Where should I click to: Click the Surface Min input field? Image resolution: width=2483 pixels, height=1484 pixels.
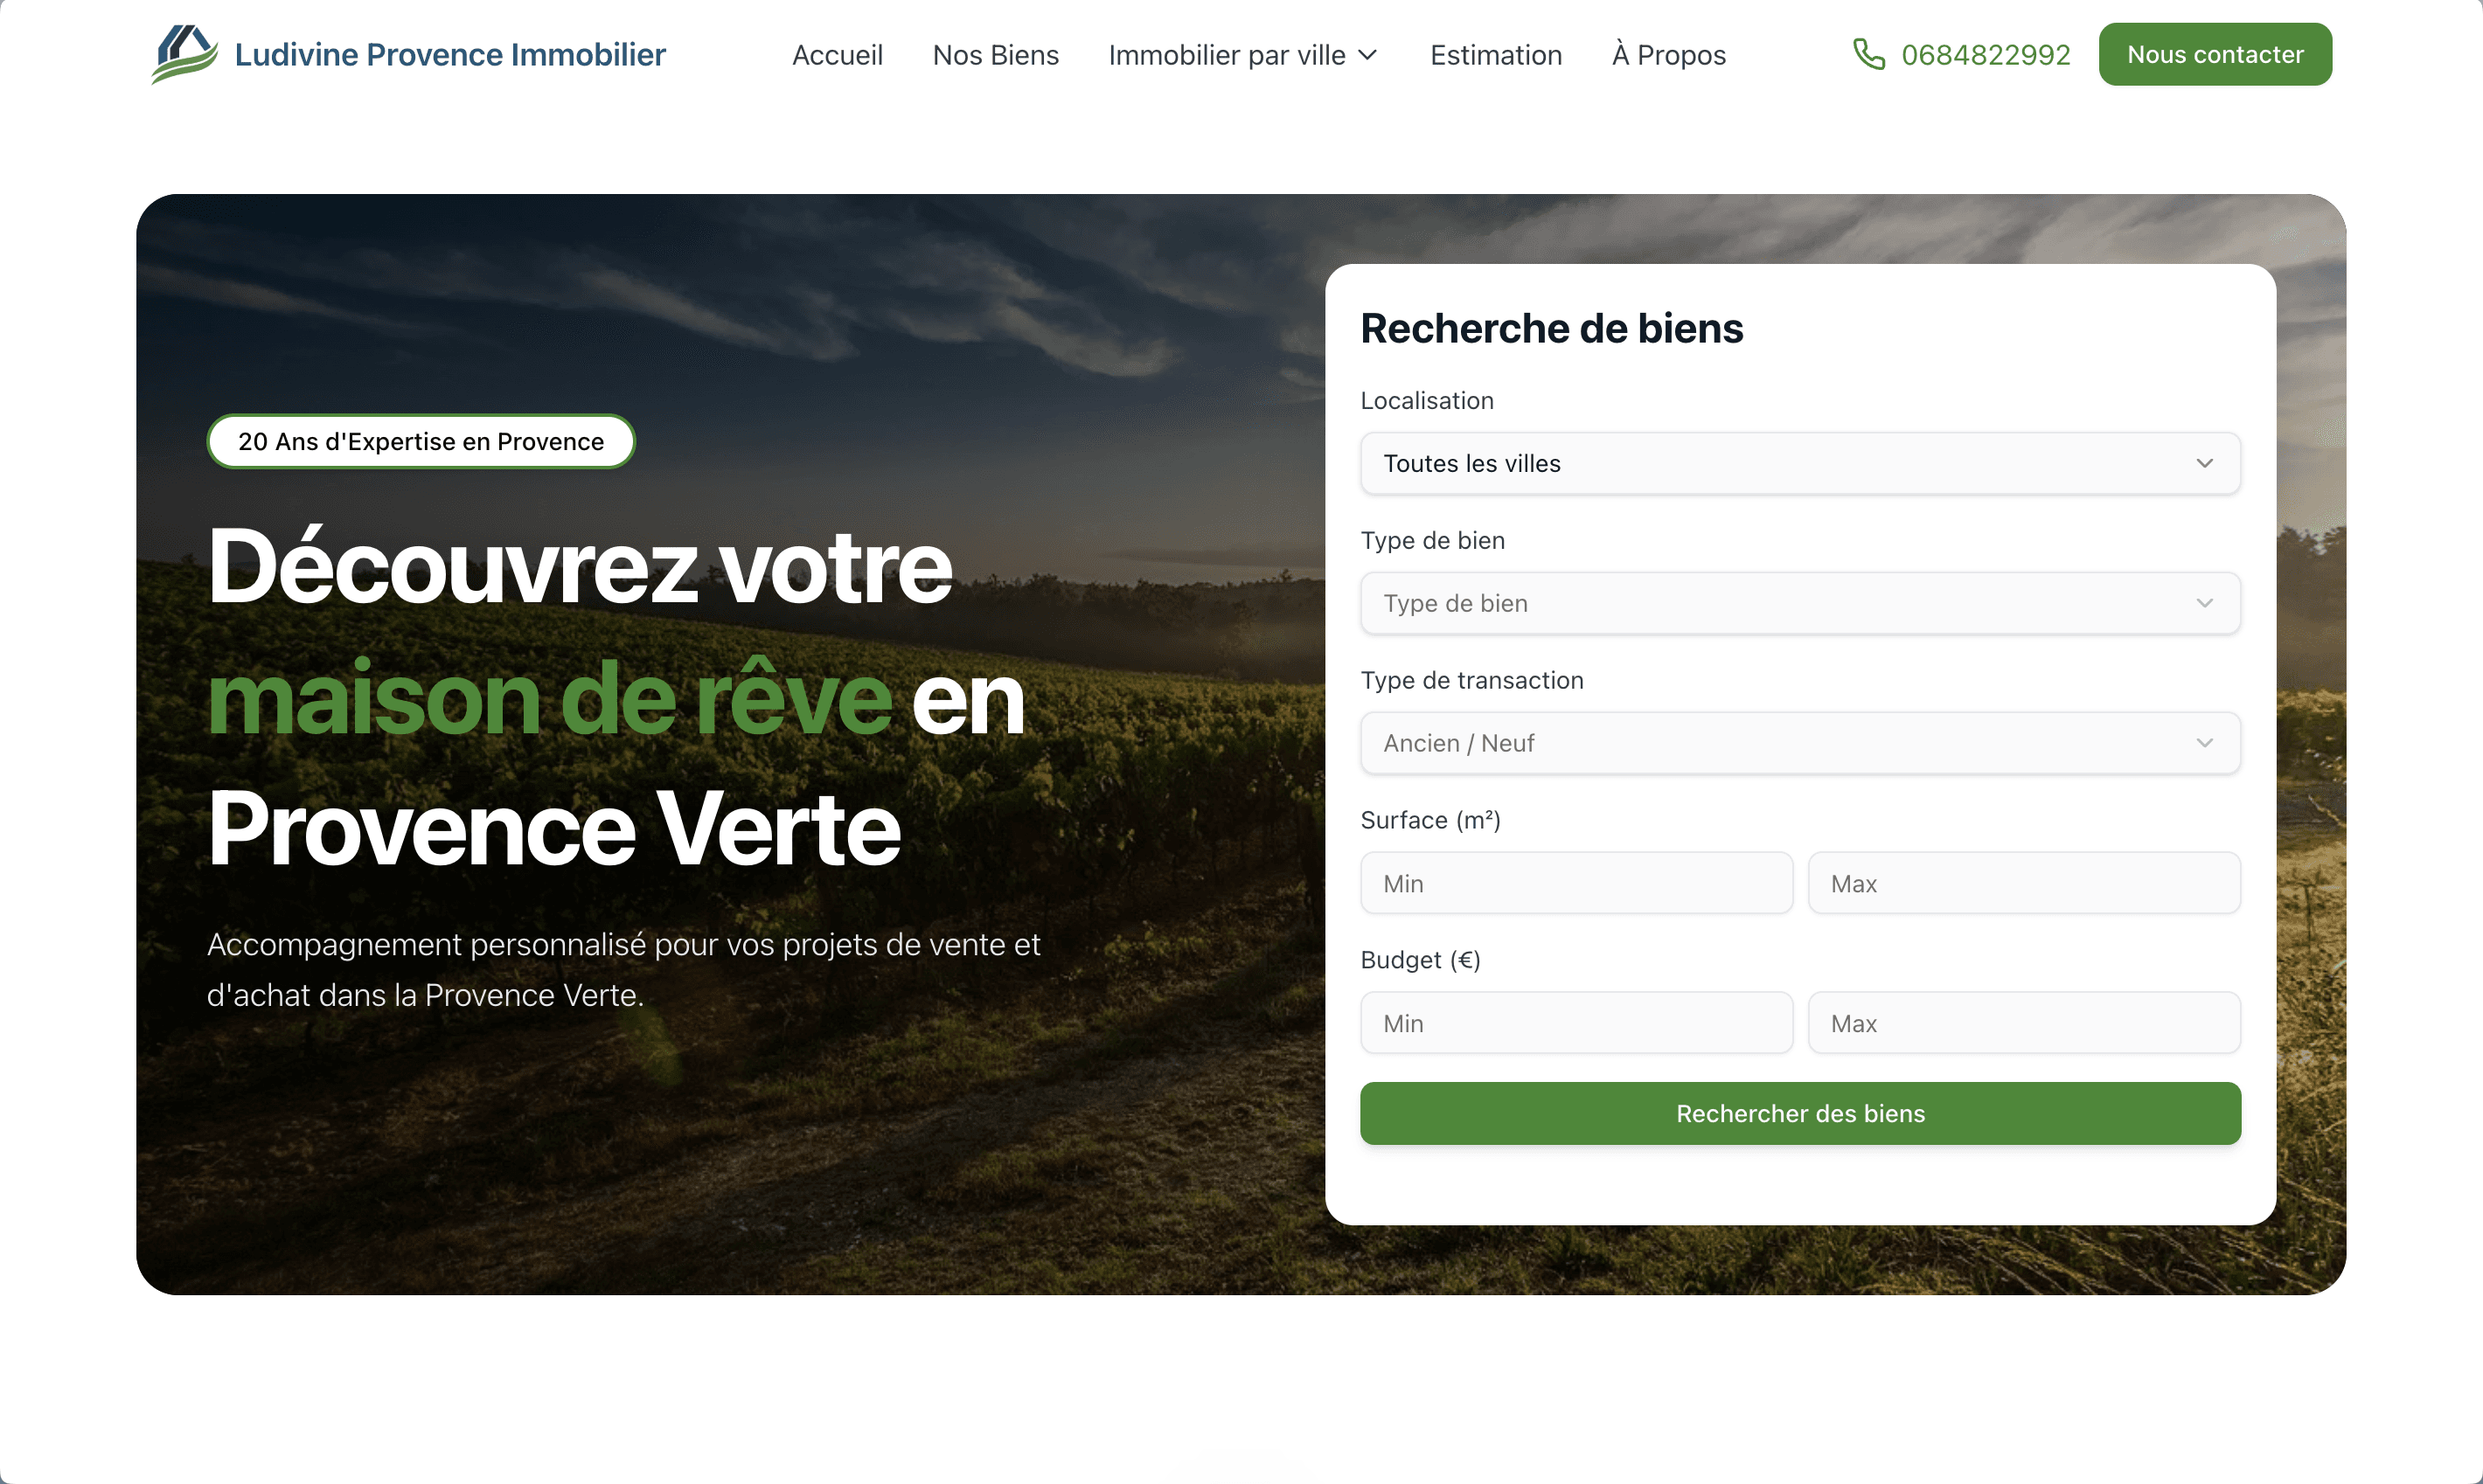(1575, 883)
